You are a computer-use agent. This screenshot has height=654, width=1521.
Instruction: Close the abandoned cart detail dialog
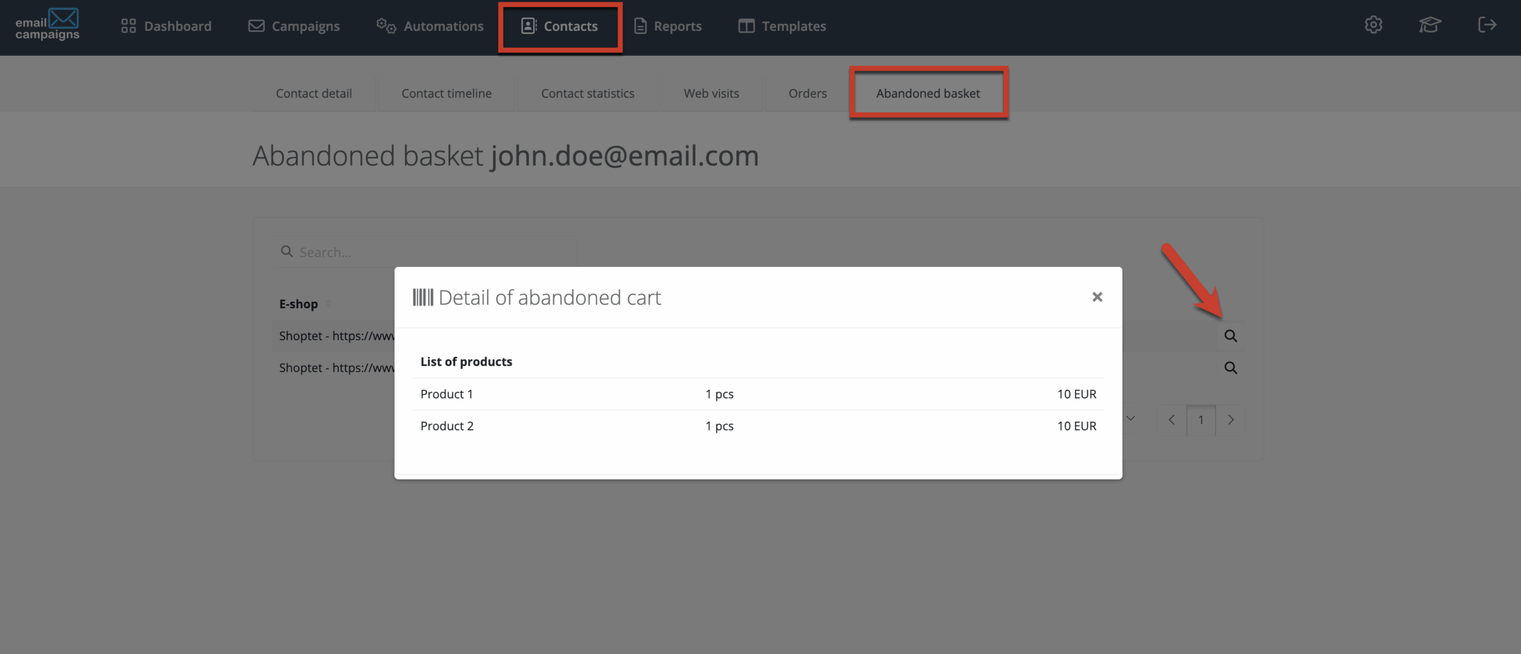pyautogui.click(x=1097, y=297)
